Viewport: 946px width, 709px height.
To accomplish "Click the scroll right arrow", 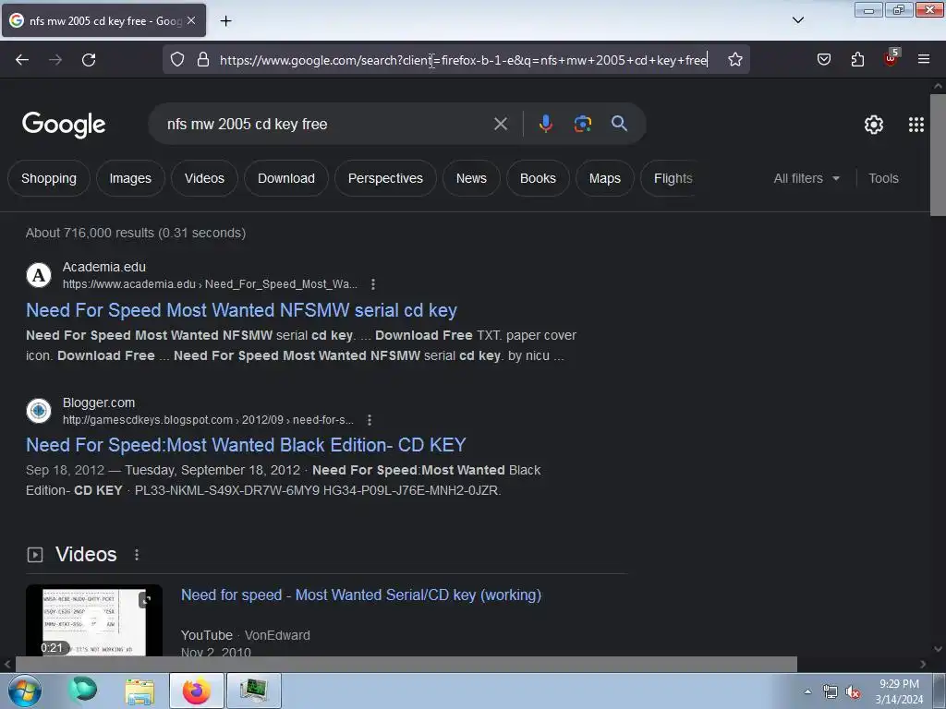I will pyautogui.click(x=923, y=665).
